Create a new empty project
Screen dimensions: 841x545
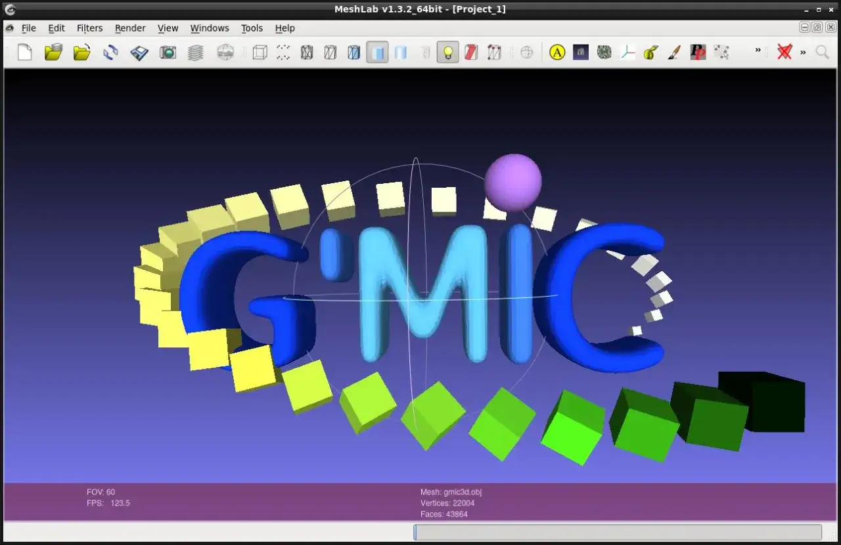pyautogui.click(x=25, y=52)
